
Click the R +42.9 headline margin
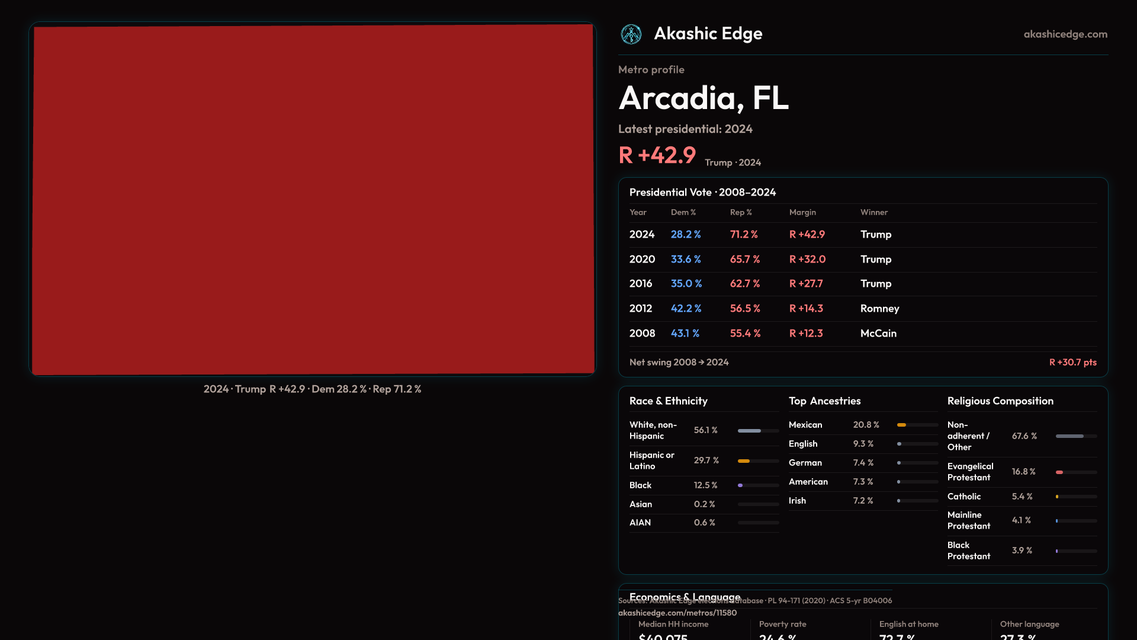[657, 155]
